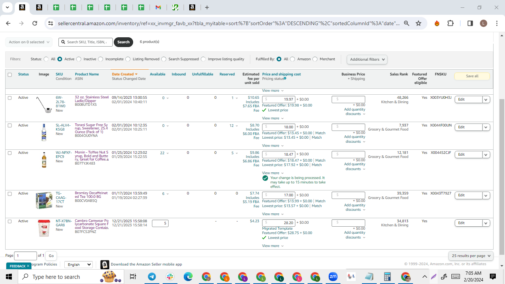Open the Cambro Camwear container thumbnail
This screenshot has width=505, height=284.
pos(44,228)
